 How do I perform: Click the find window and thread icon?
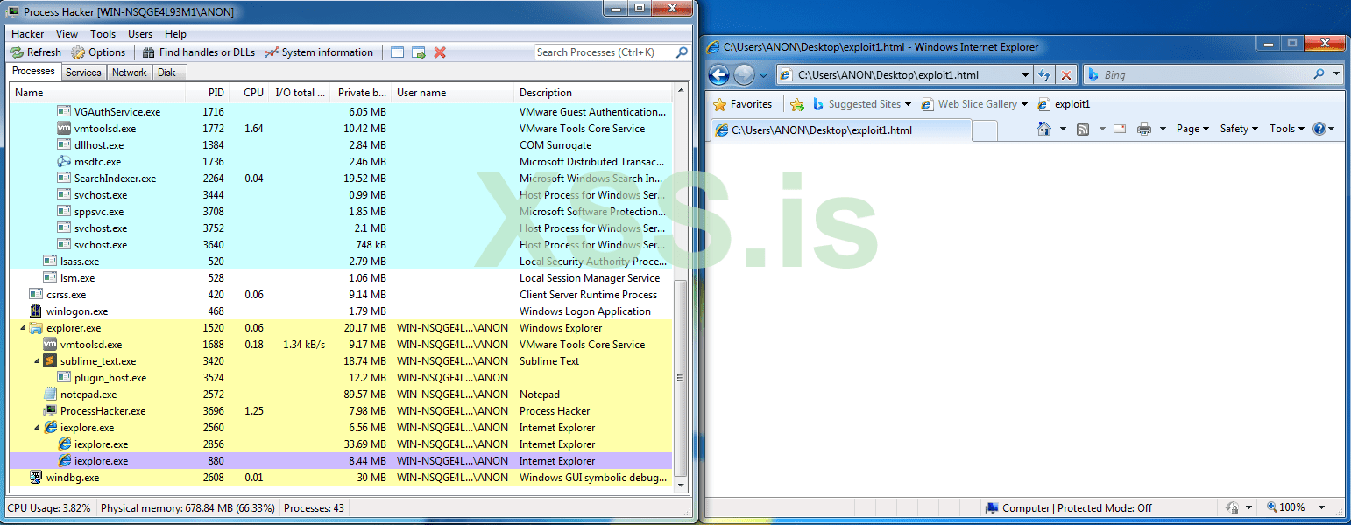coord(419,52)
